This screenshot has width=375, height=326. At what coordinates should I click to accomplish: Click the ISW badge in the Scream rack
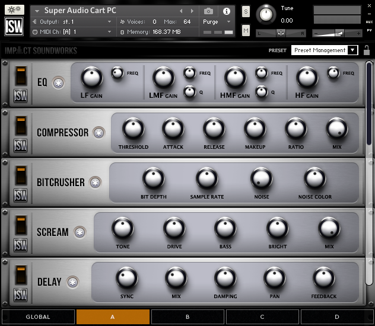point(21,245)
